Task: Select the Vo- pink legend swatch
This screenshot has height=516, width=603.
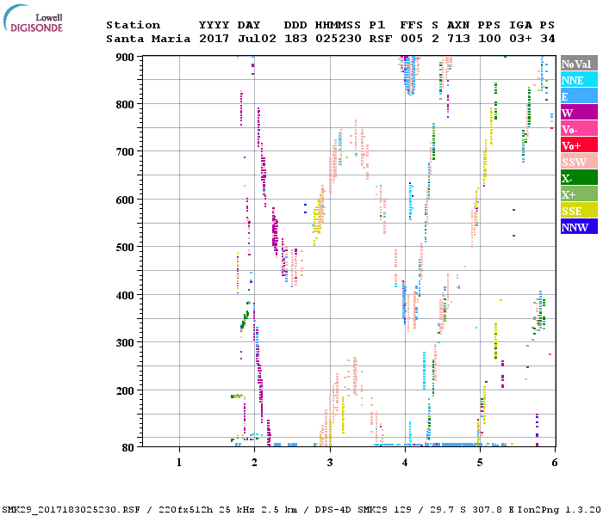Action: coord(579,129)
